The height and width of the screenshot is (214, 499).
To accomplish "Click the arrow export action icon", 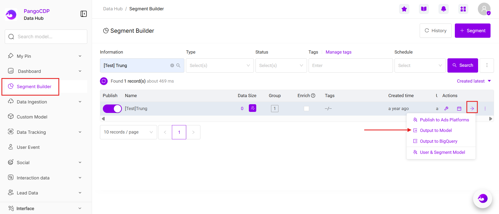I will tap(472, 108).
